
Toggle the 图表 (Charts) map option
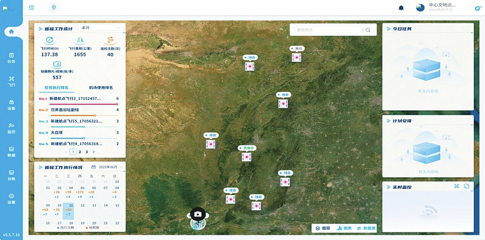pyautogui.click(x=344, y=228)
